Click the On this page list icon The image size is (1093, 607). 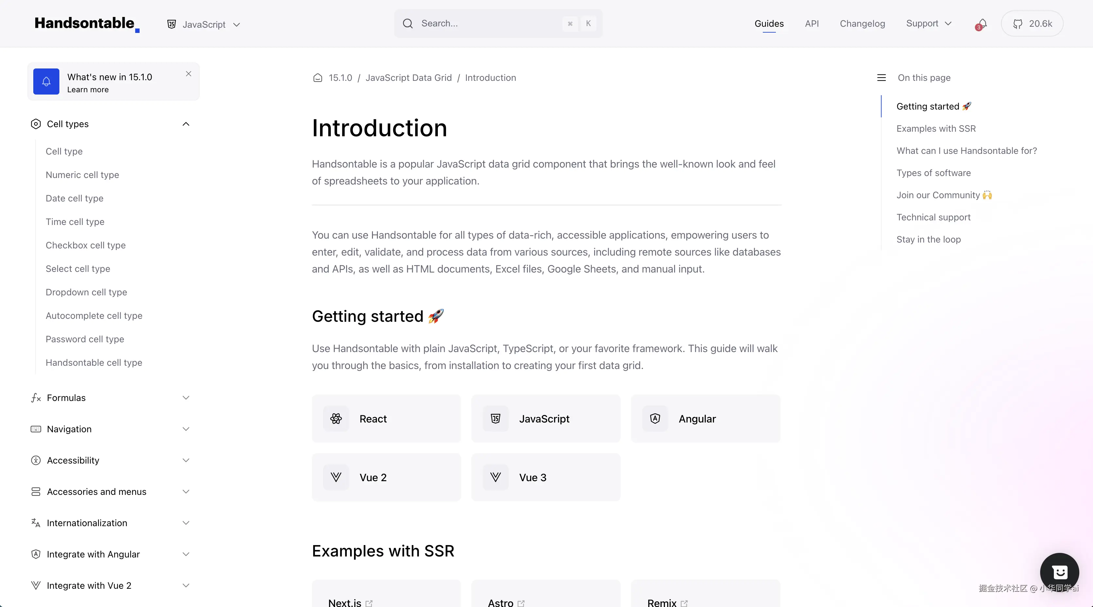click(881, 78)
